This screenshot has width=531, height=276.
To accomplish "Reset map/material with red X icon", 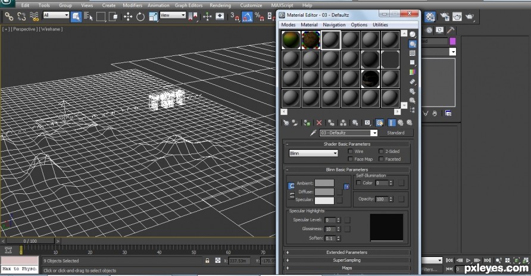I will [x=319, y=123].
